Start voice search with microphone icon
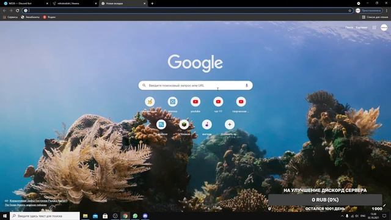Viewport: 391px width, 220px height. pos(247,86)
